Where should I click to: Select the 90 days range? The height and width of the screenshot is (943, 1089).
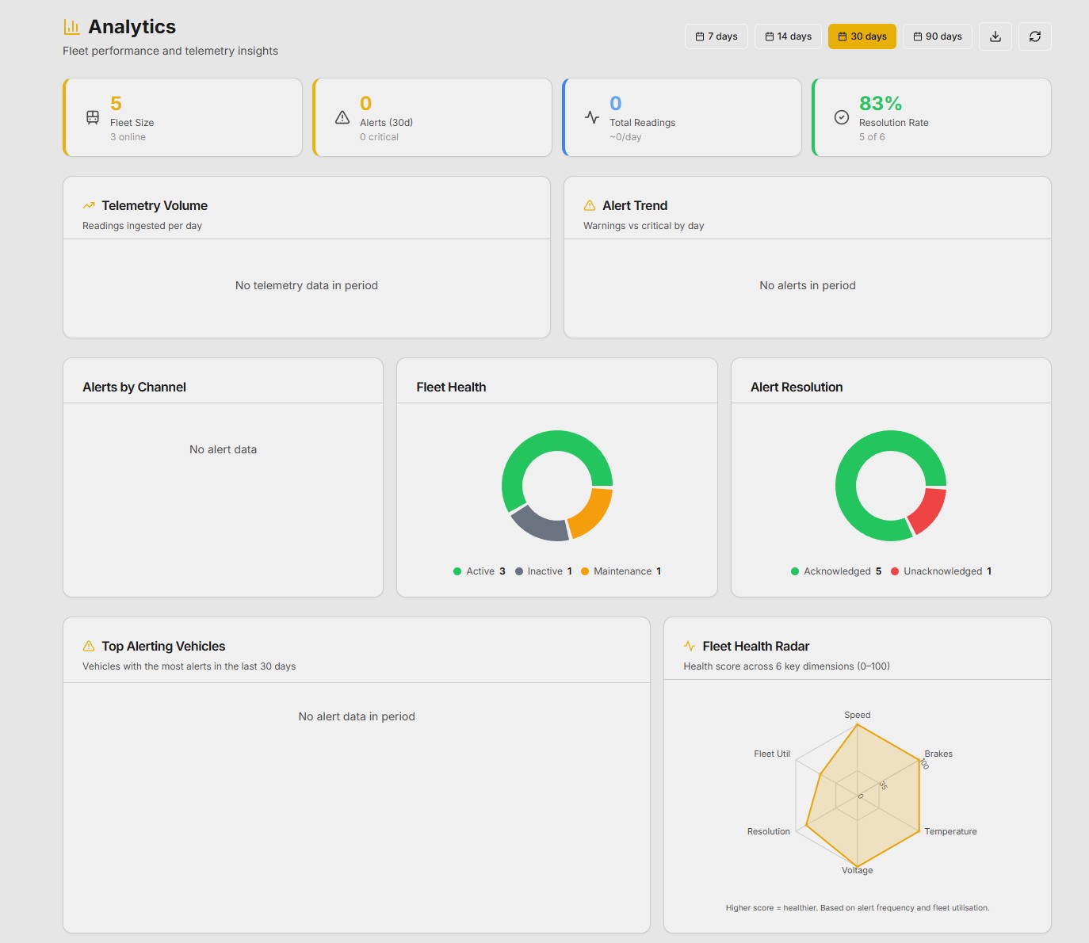click(x=938, y=36)
